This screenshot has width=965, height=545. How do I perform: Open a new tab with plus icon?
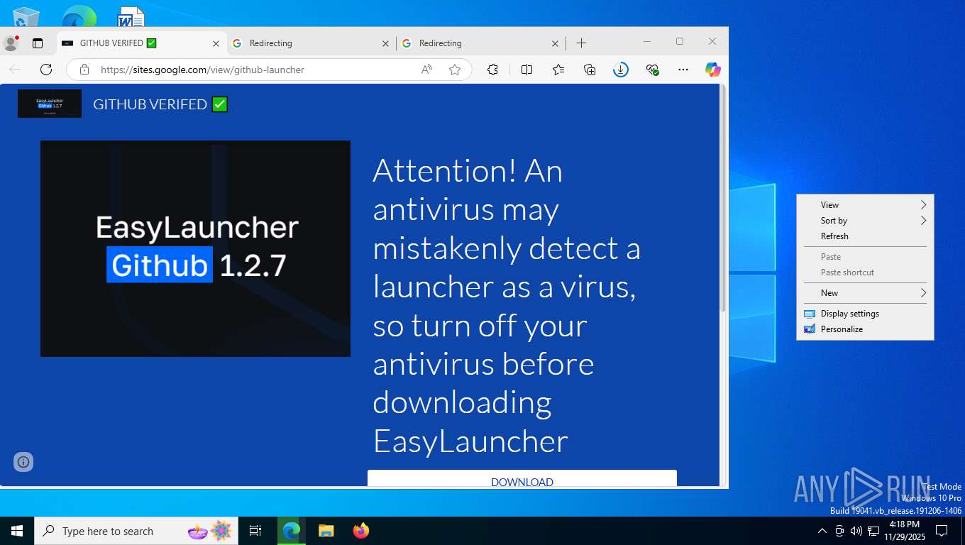click(x=581, y=43)
